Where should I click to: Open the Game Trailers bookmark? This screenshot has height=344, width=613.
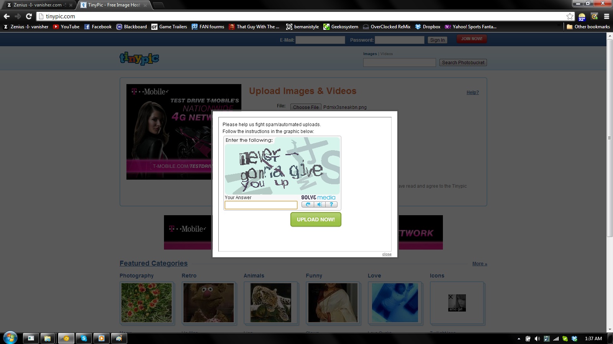coord(169,27)
